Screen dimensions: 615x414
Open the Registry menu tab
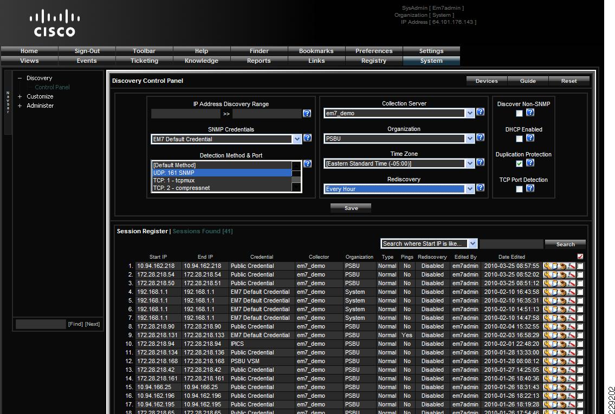[x=374, y=61]
